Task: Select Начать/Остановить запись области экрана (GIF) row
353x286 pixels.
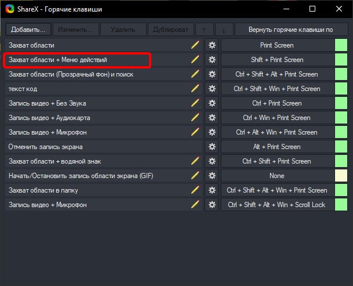Action: 104,176
